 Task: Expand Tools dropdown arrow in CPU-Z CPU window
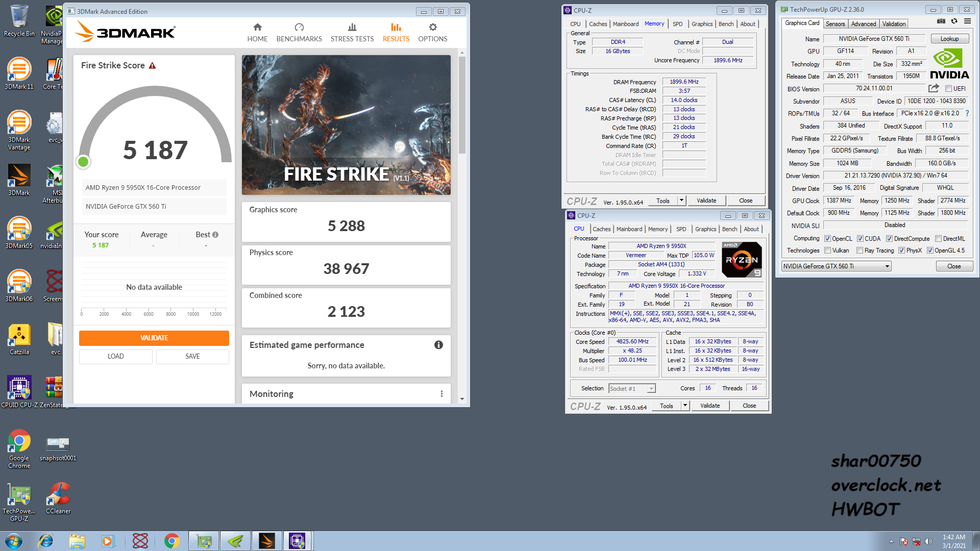[685, 406]
